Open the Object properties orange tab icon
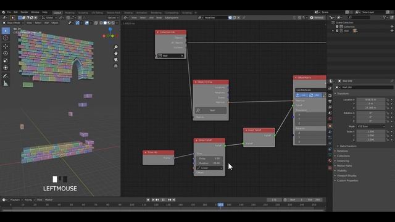The image size is (395, 222). pyautogui.click(x=330, y=126)
